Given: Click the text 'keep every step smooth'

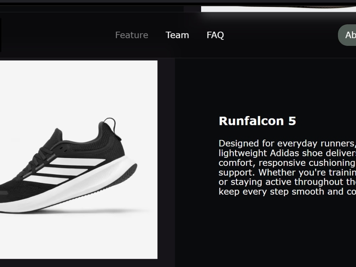Looking at the screenshot, I should [x=271, y=192].
